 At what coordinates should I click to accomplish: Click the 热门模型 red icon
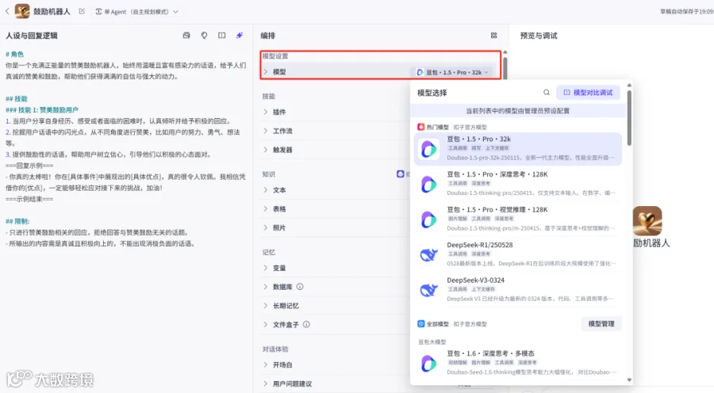[x=421, y=127]
